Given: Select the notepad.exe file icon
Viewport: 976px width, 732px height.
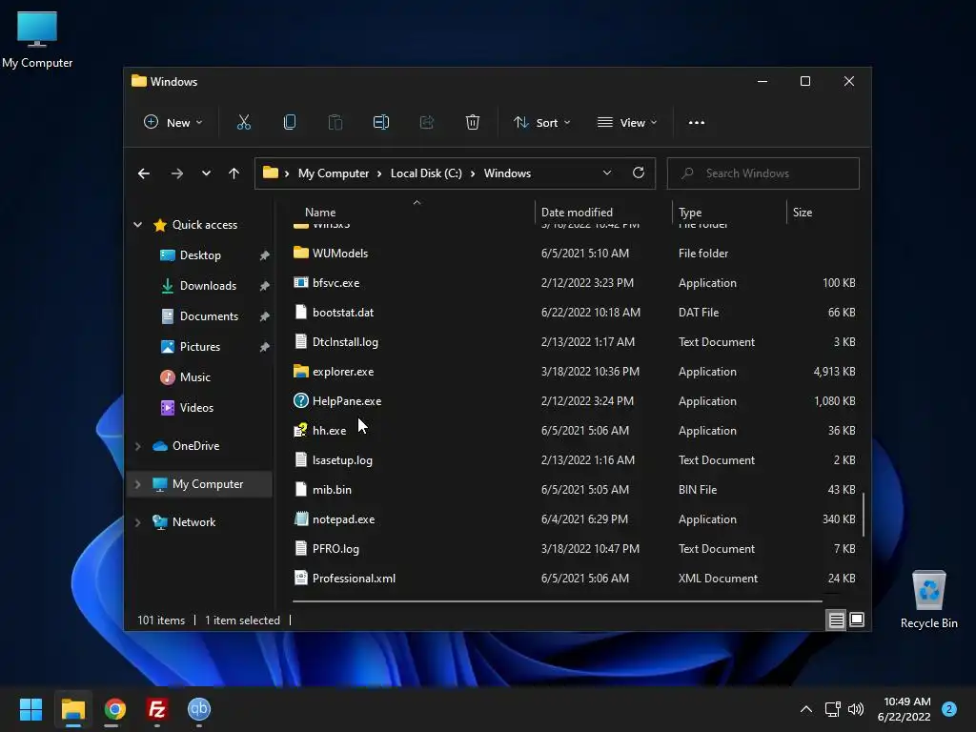Looking at the screenshot, I should coord(300,519).
